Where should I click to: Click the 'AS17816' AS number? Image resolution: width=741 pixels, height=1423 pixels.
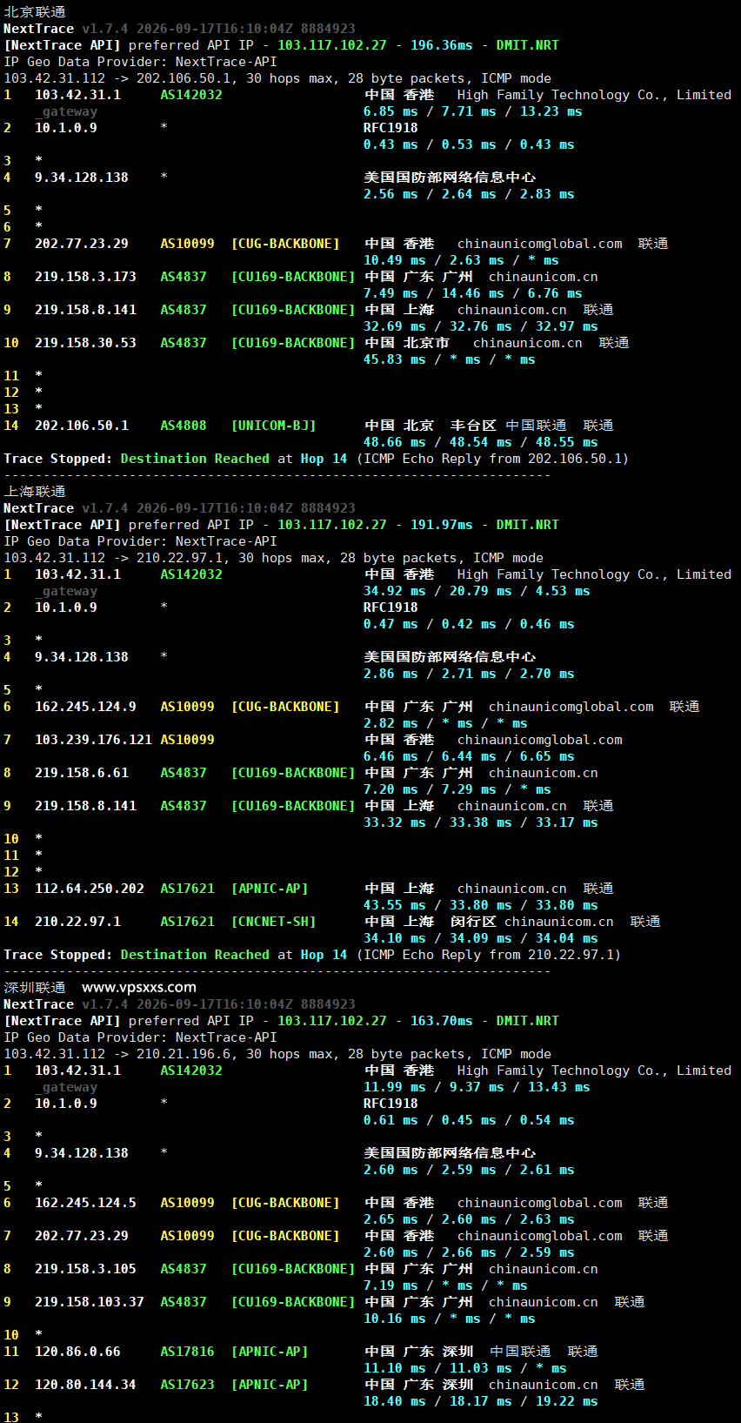tap(187, 1352)
